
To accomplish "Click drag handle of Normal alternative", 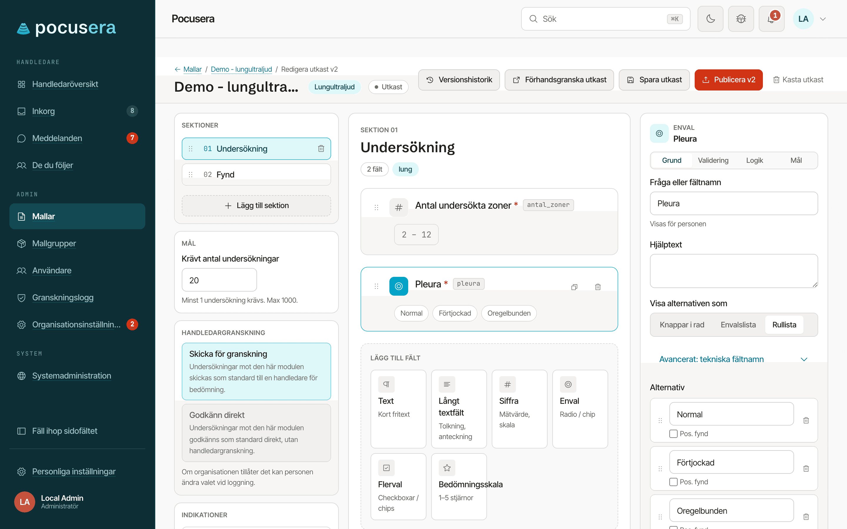I will 660,420.
